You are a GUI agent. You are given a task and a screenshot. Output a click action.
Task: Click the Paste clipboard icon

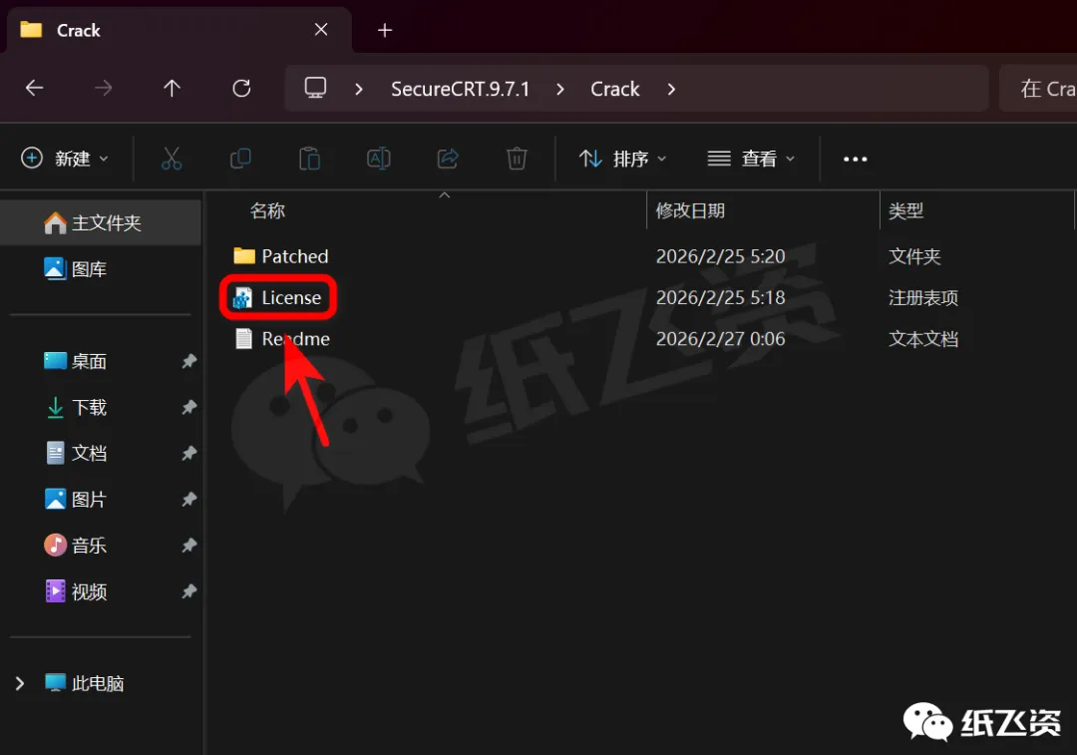point(310,159)
